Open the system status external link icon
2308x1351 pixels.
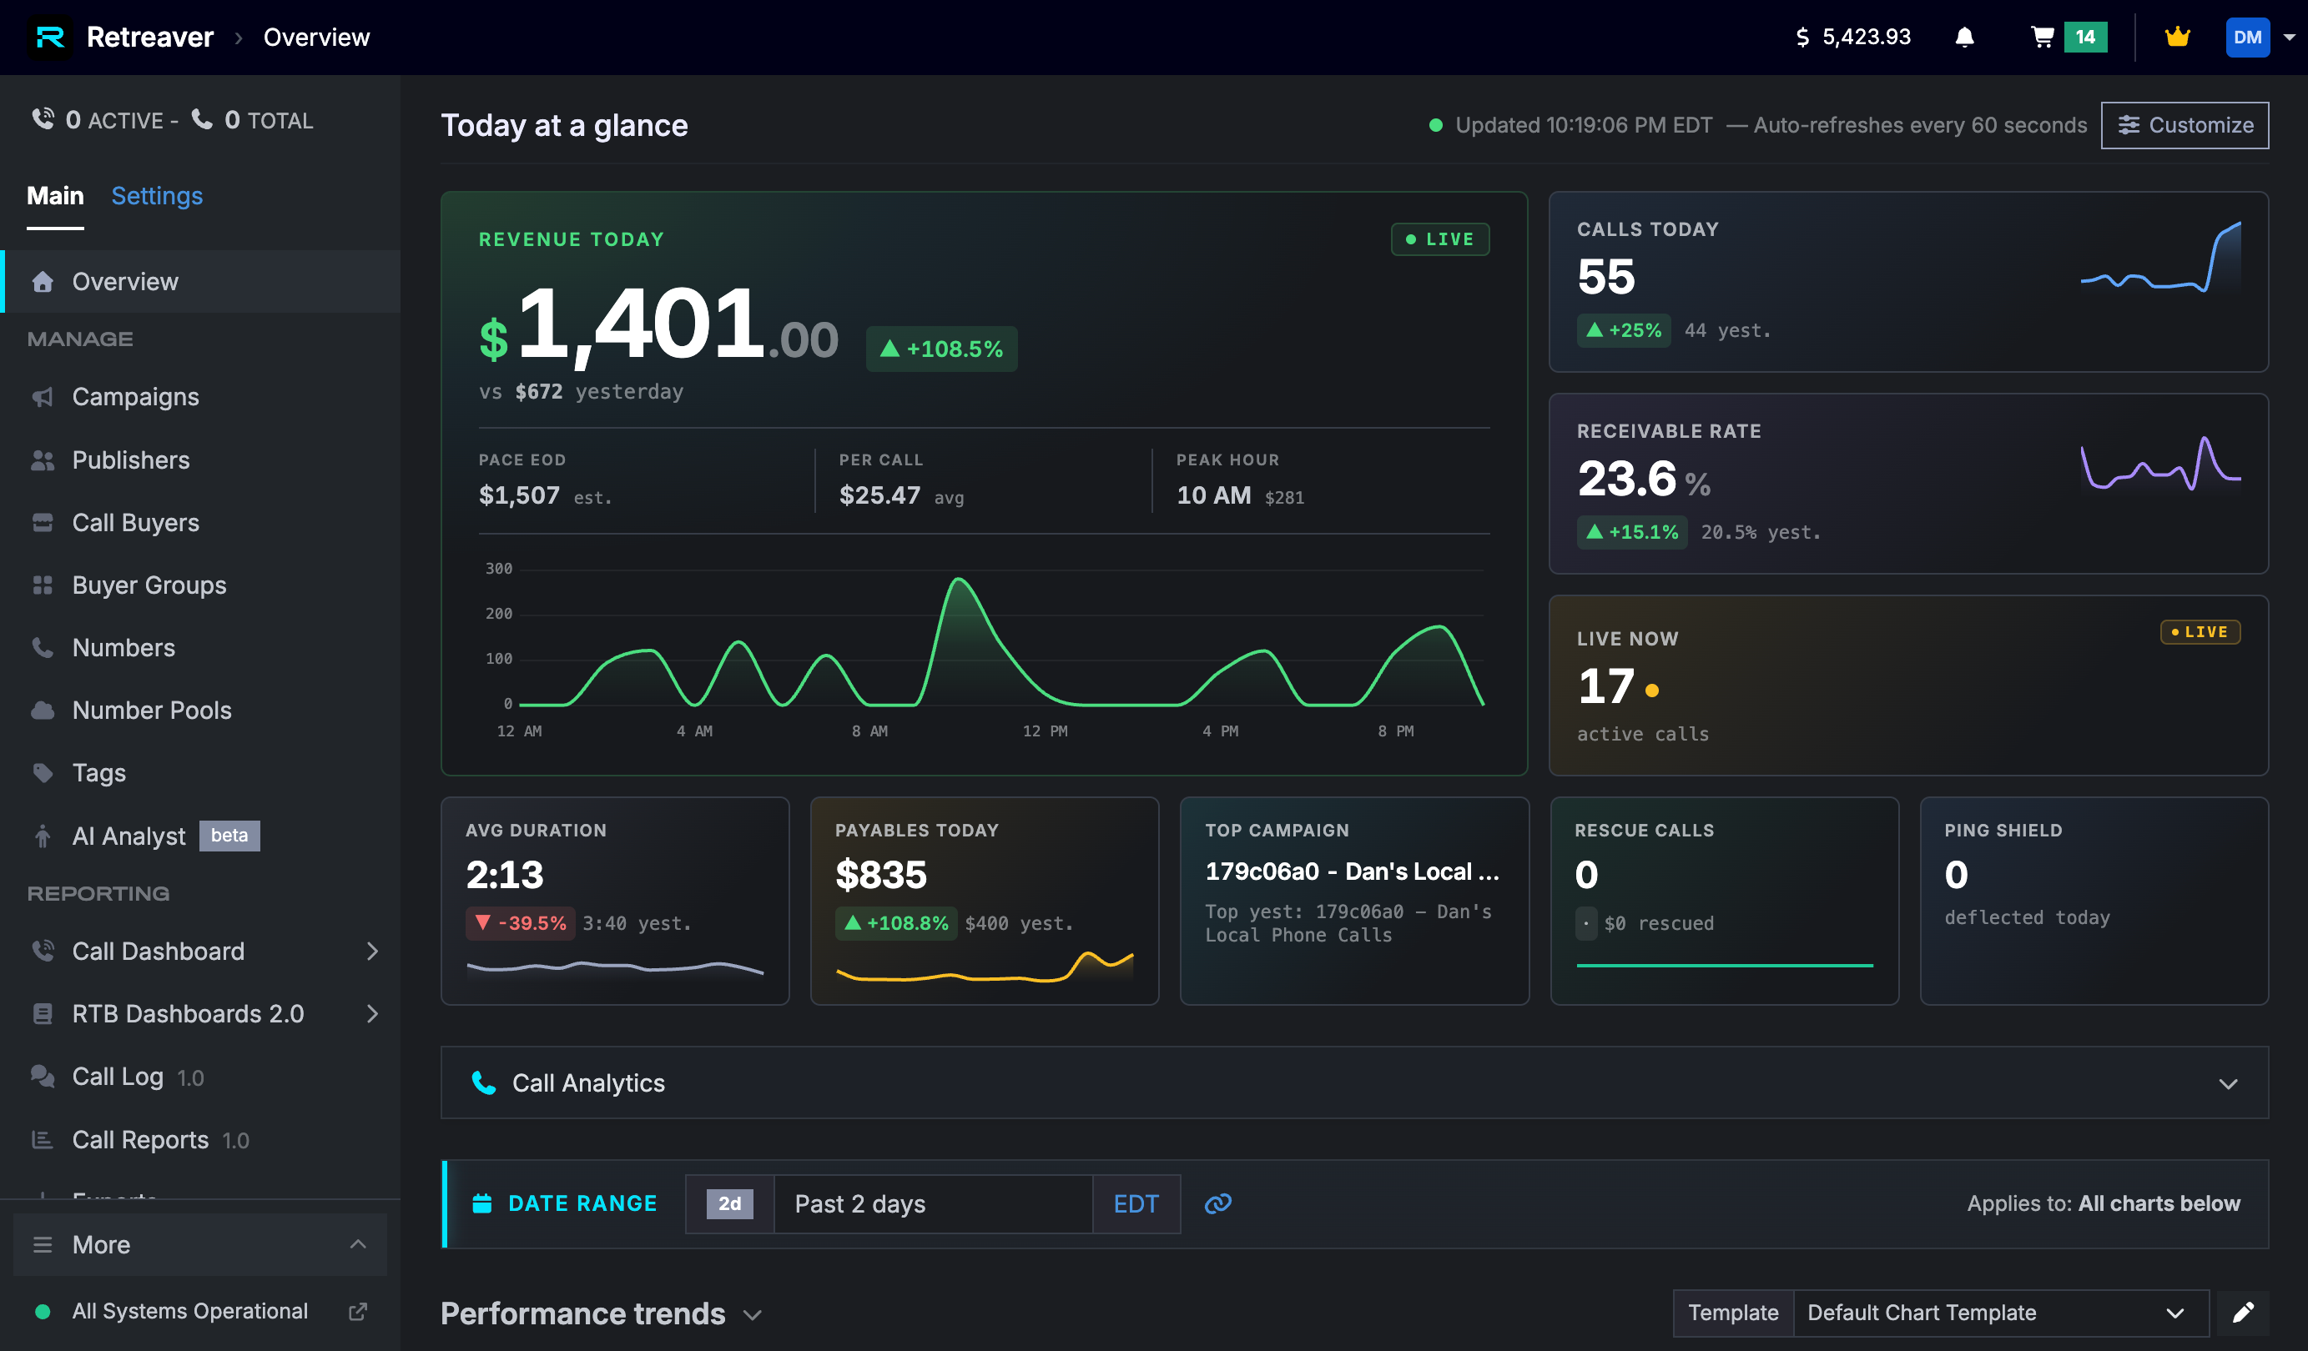tap(358, 1311)
